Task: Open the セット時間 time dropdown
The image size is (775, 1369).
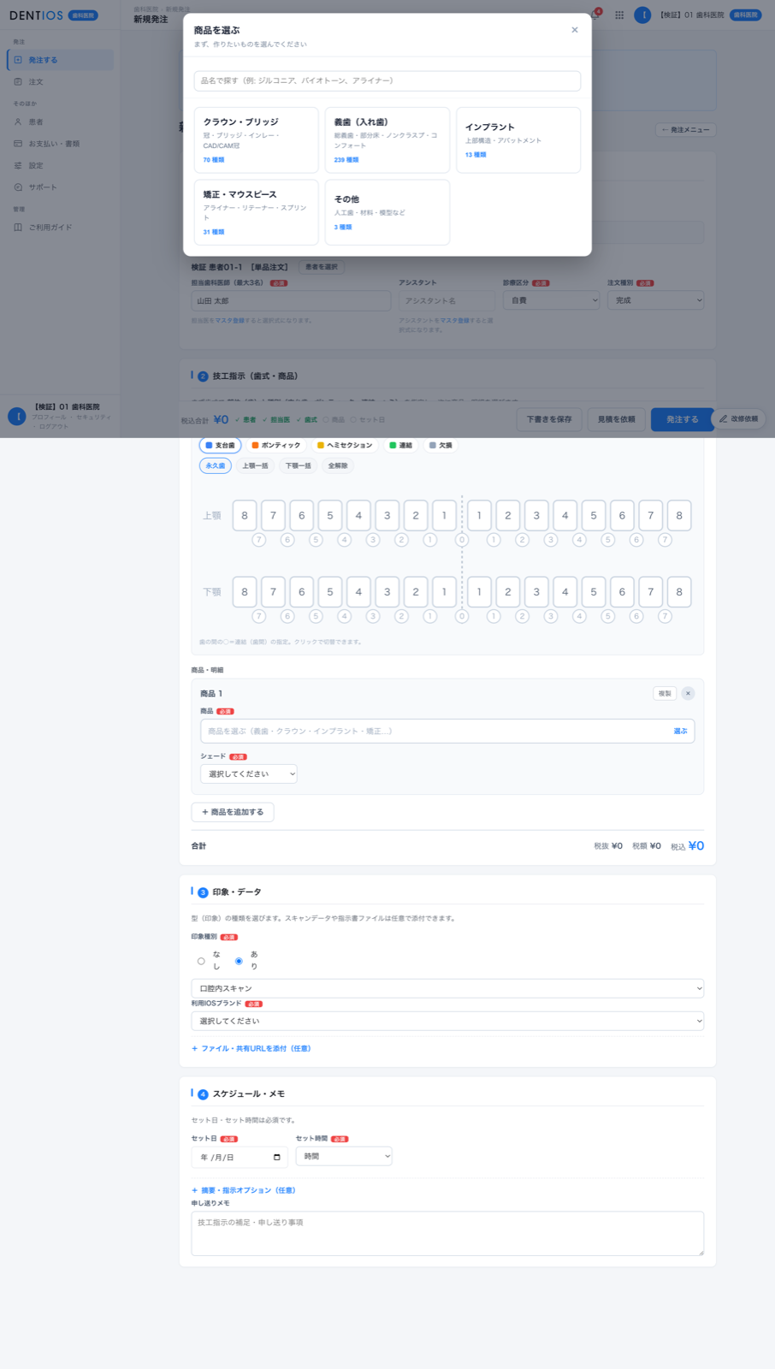Action: [344, 1156]
